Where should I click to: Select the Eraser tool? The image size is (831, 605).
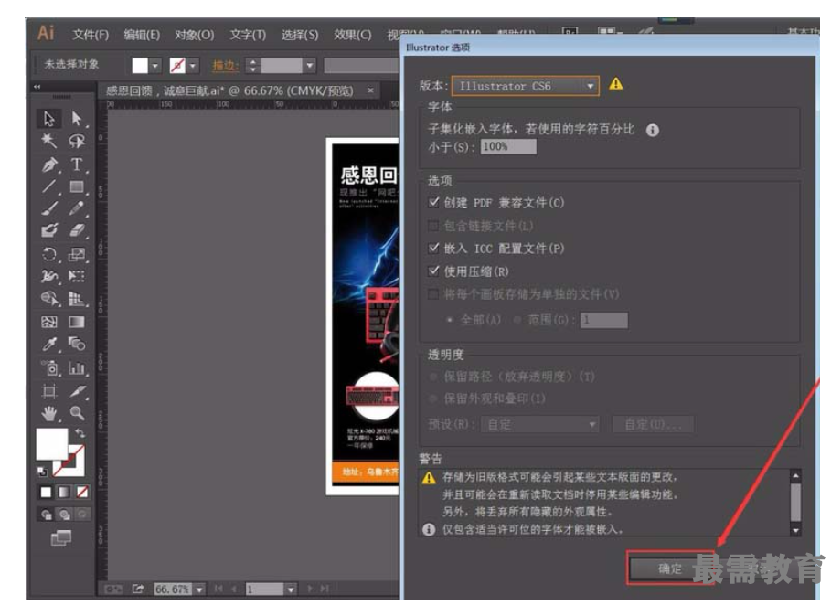click(77, 230)
